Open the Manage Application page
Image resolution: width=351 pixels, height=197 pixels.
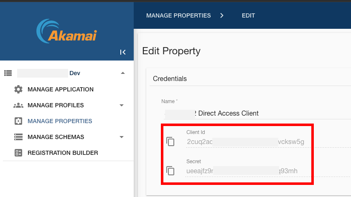pos(61,89)
